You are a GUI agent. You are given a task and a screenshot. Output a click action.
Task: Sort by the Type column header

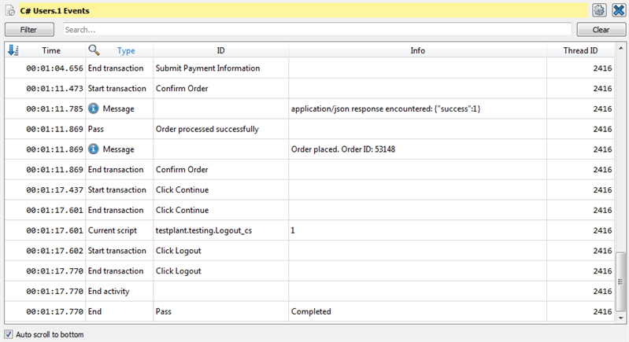[x=126, y=50]
